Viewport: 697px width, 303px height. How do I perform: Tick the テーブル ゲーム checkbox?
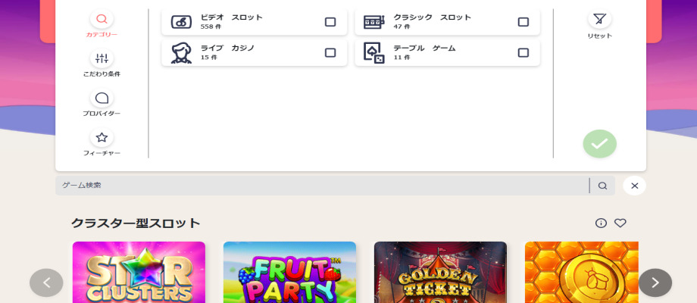(524, 52)
